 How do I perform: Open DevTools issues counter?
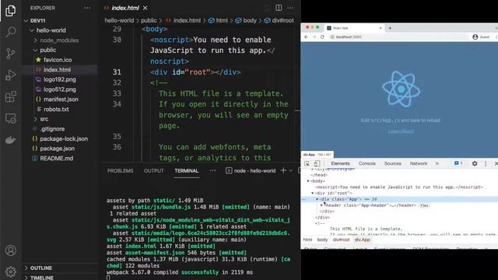pos(458,163)
